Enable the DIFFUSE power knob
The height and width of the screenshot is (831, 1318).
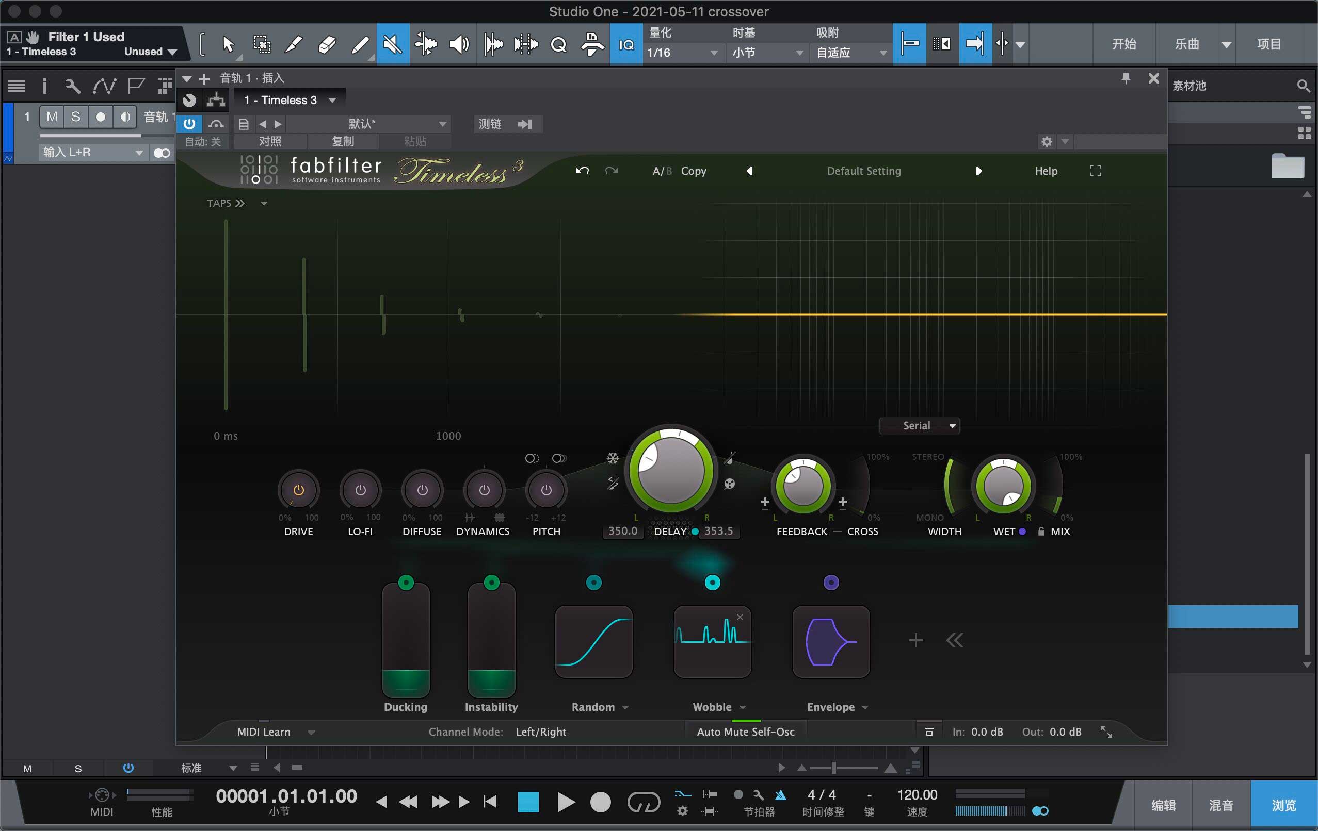422,490
